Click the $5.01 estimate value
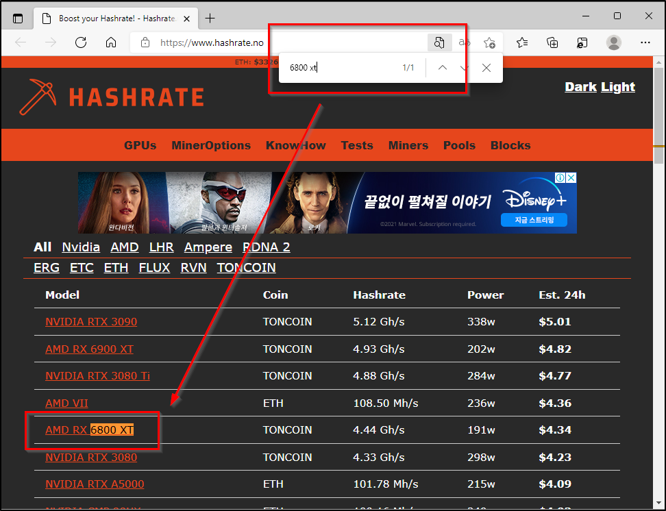This screenshot has height=511, width=666. [x=555, y=321]
